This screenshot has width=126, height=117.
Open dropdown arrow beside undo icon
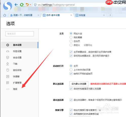[30, 5]
